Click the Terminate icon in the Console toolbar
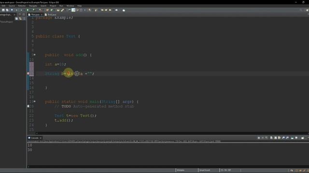Screen dimensions: 309x173 259,138
